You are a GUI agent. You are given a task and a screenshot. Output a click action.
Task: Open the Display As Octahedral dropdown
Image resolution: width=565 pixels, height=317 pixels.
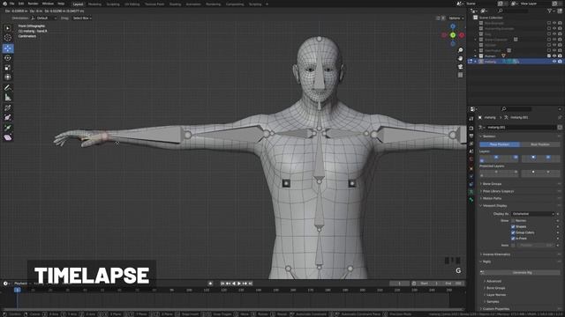[532, 214]
